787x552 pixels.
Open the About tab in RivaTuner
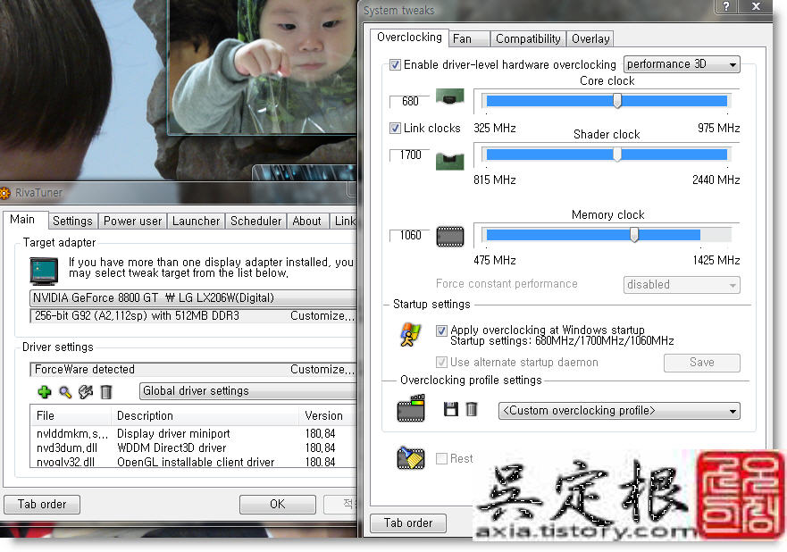[x=307, y=222]
